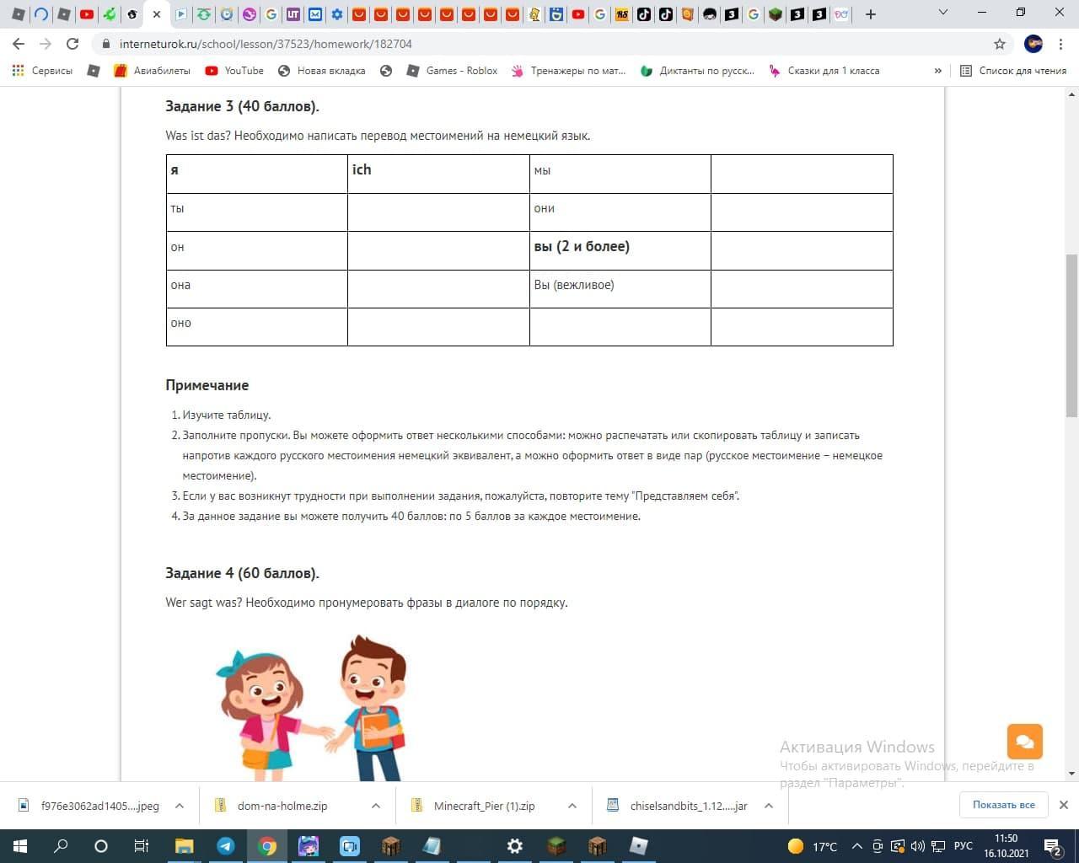This screenshot has height=863, width=1079.
Task: Click the Показать все downloads button
Action: tap(1003, 805)
